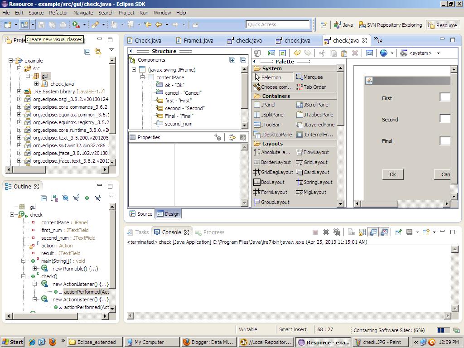Toggle Hide Static members in Outline
This screenshot has width=464, height=348.
tap(76, 198)
